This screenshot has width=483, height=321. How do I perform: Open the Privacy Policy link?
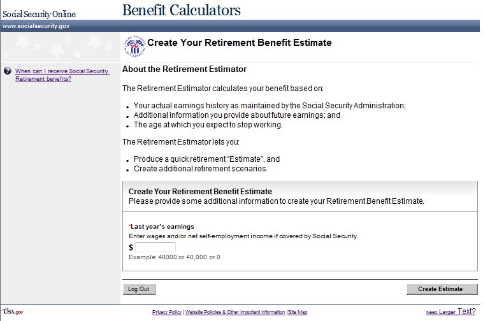click(x=167, y=312)
